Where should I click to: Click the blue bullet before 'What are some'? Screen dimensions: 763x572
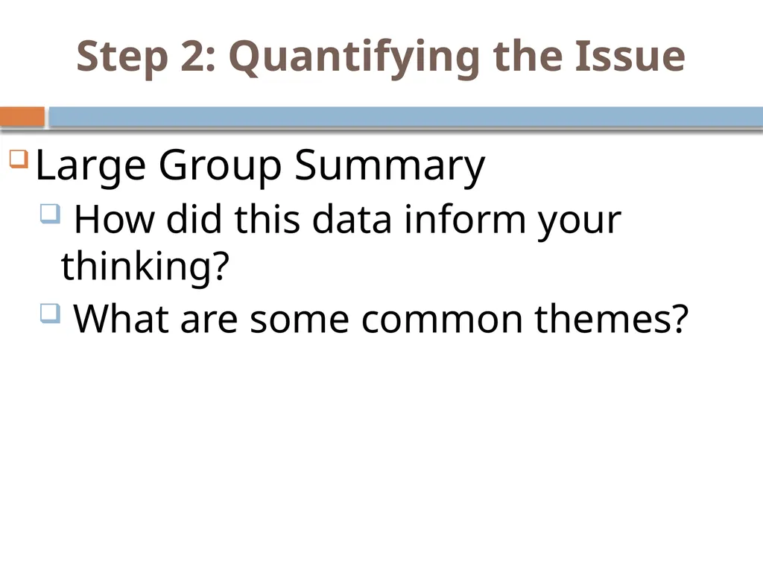coord(51,314)
